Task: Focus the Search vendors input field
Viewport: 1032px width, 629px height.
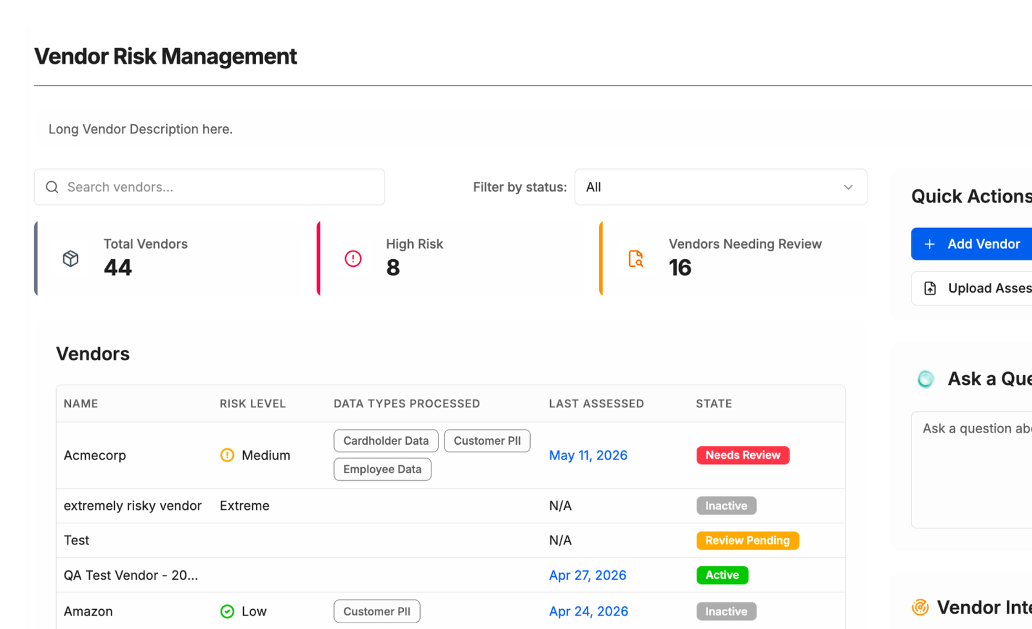Action: tap(210, 187)
